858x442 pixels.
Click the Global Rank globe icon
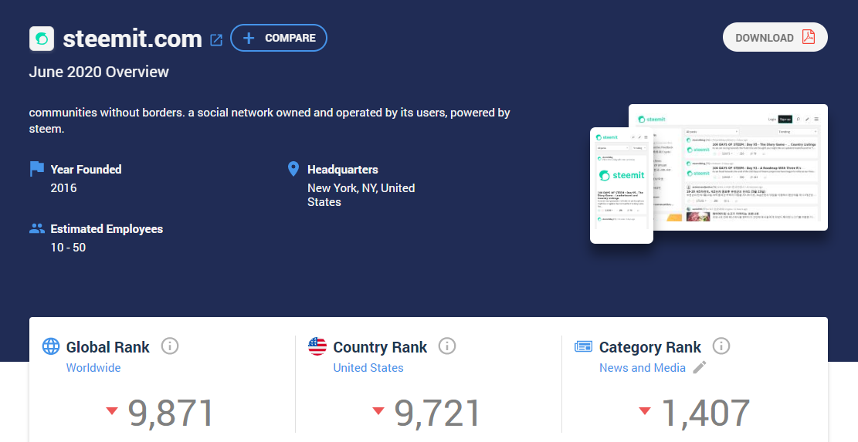51,346
